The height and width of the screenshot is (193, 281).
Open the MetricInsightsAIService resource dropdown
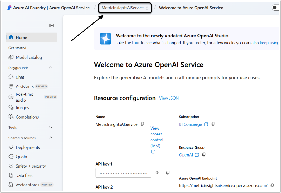pyautogui.click(x=125, y=8)
